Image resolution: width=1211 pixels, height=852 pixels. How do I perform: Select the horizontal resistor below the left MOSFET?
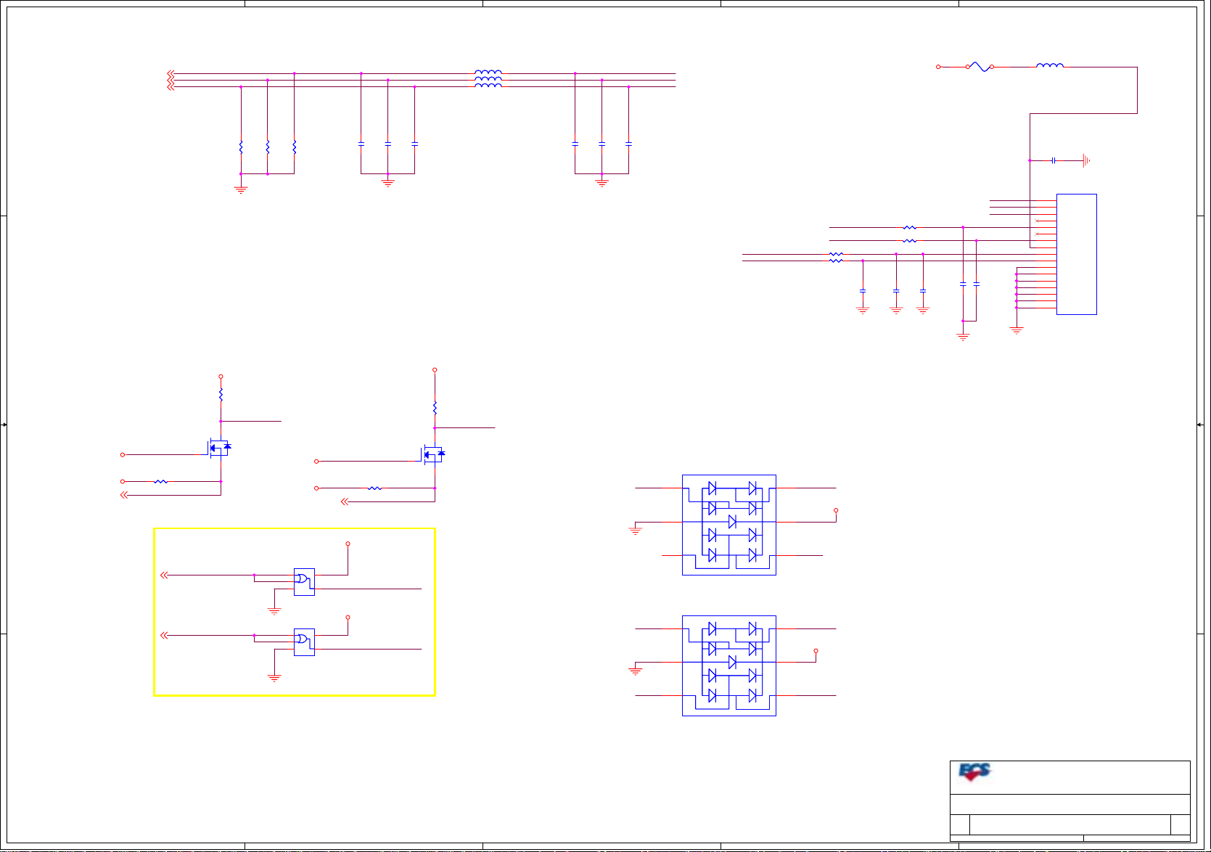click(161, 481)
